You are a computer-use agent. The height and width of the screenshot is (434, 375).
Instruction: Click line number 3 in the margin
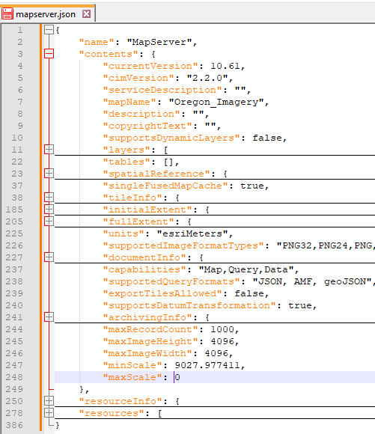tap(20, 54)
